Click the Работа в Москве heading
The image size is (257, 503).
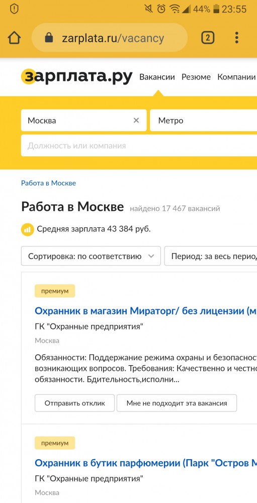coord(72,207)
